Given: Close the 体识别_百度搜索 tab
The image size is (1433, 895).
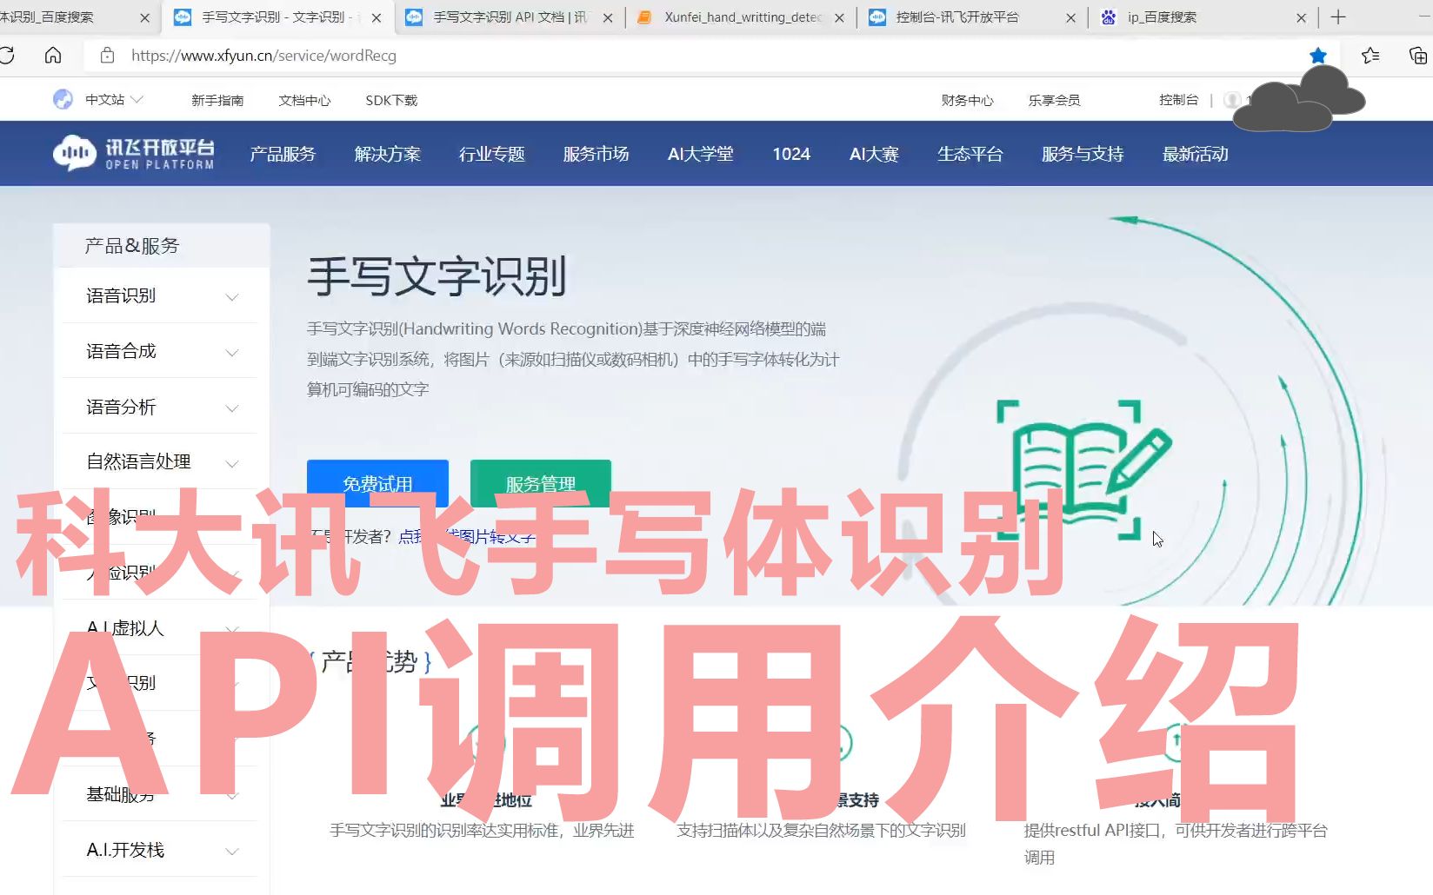Looking at the screenshot, I should coord(145,17).
